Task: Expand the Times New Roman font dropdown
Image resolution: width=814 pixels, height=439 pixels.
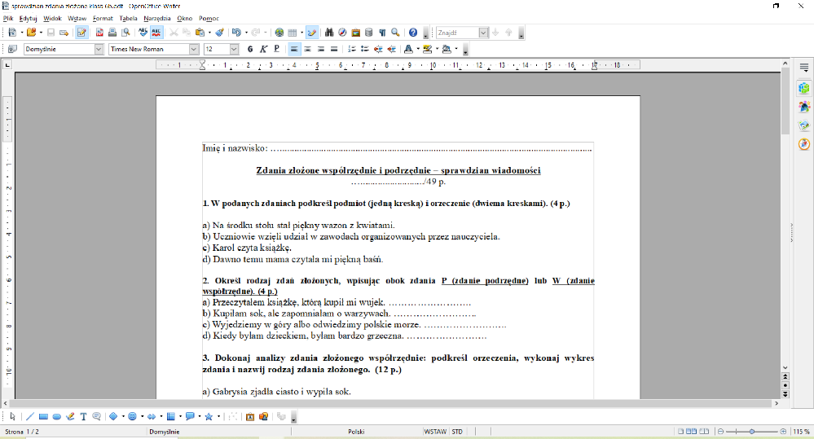Action: [x=194, y=49]
